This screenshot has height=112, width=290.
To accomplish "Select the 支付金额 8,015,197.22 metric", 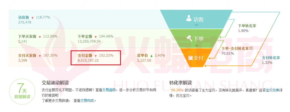I will click(96, 58).
